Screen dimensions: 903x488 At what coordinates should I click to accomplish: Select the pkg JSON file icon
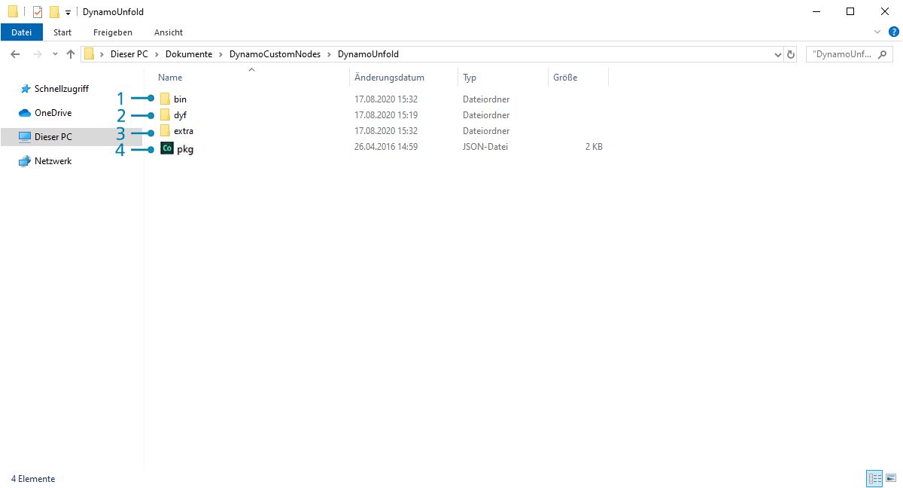[167, 148]
